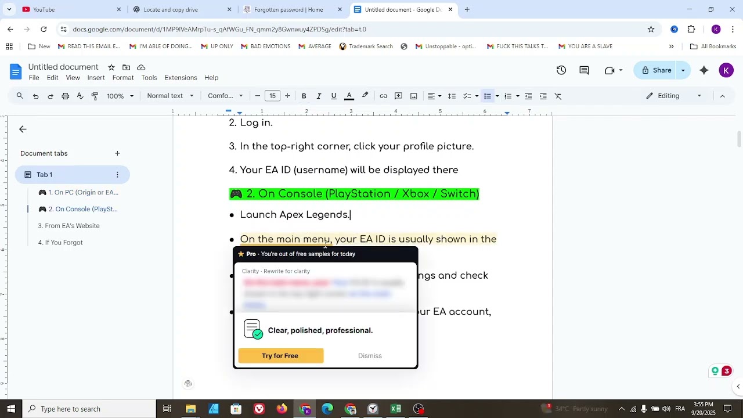Screen dimensions: 743x418
Task: Toggle underline formatting
Action: coord(334,96)
